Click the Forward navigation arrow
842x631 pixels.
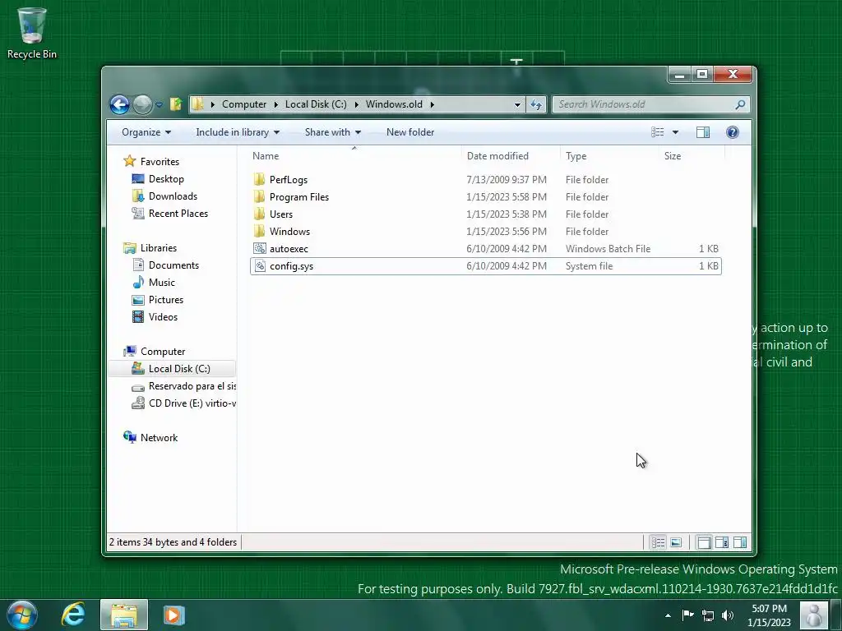coord(142,104)
